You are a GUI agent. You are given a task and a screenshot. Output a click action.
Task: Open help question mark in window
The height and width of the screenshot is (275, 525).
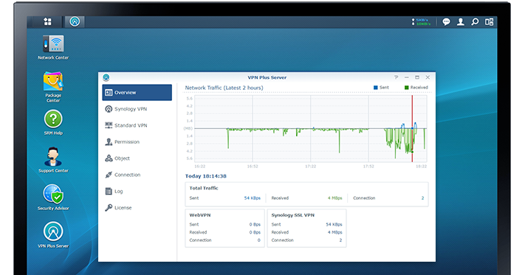[396, 77]
